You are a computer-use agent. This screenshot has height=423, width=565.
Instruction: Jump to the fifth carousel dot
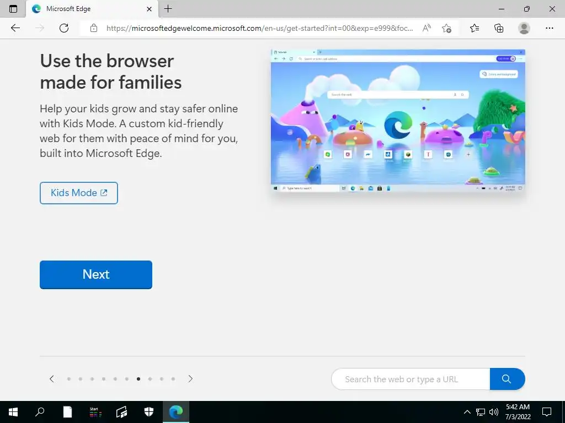[115, 379]
